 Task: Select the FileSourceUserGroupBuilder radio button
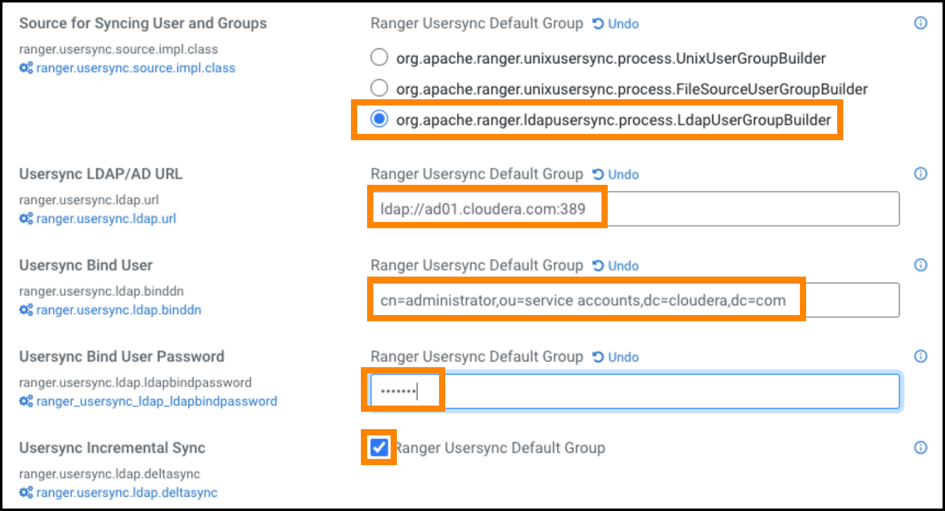pos(379,88)
